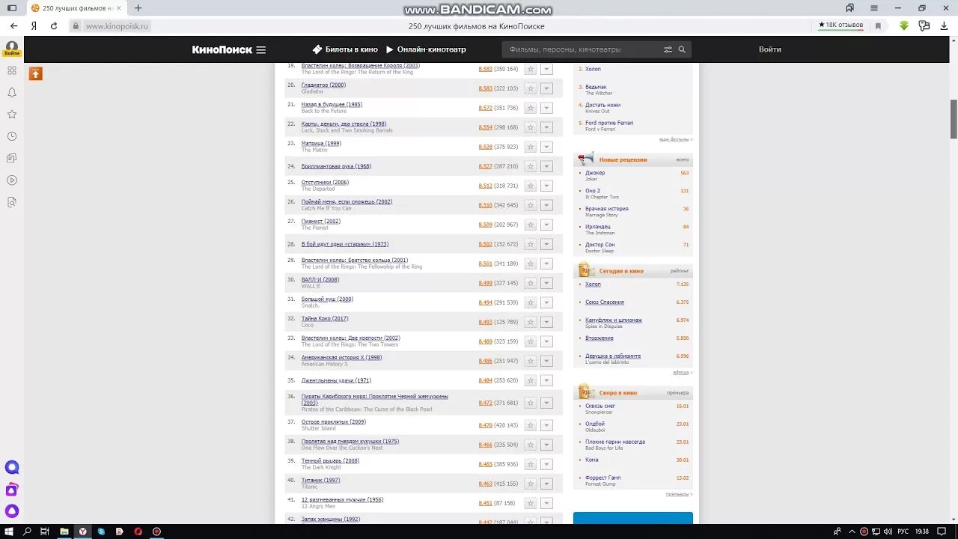Click the 18K отзывов site rating badge
The height and width of the screenshot is (539, 958).
(840, 25)
